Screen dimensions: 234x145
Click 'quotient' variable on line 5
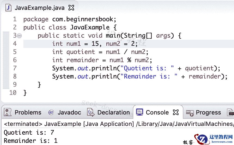pyautogui.click(x=81, y=52)
